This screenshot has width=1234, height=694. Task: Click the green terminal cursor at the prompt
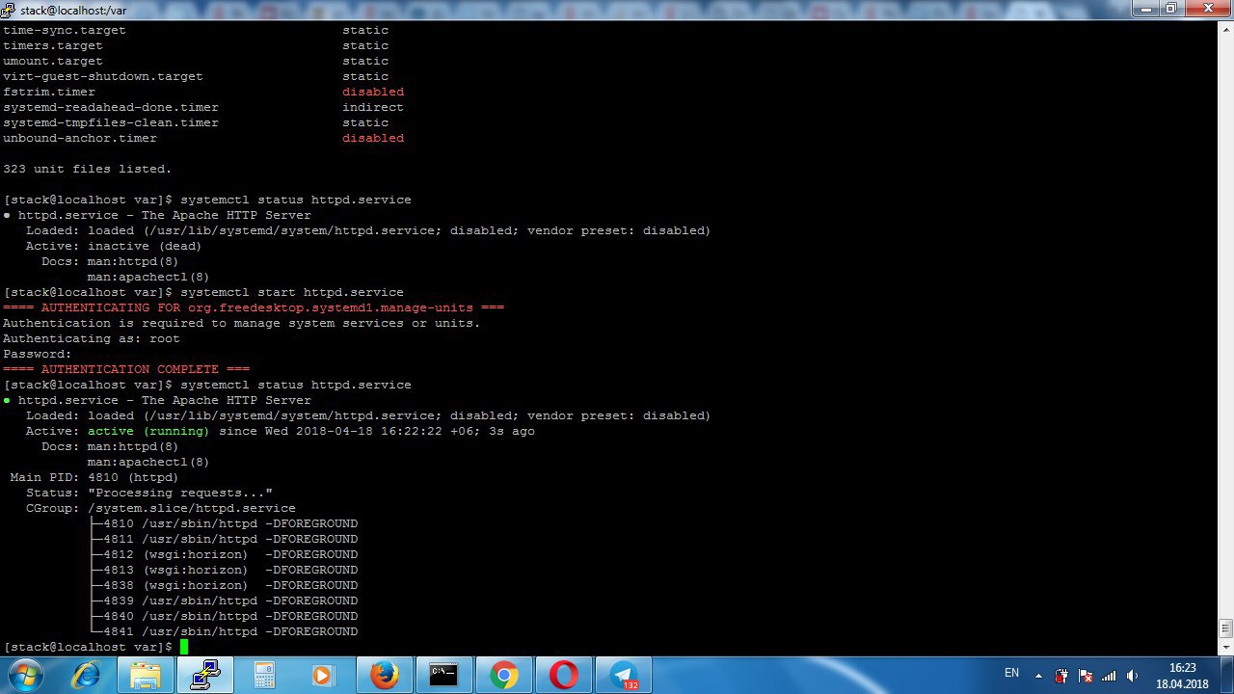[x=184, y=647]
